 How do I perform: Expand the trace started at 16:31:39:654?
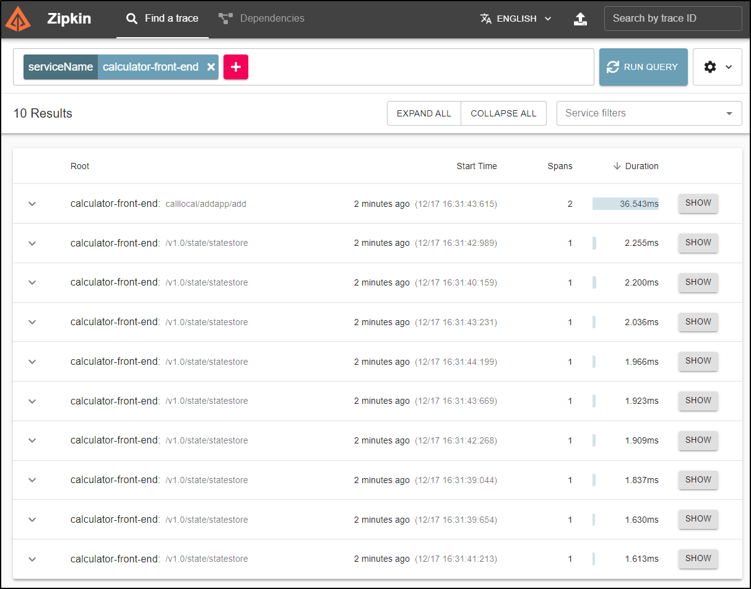click(x=33, y=520)
